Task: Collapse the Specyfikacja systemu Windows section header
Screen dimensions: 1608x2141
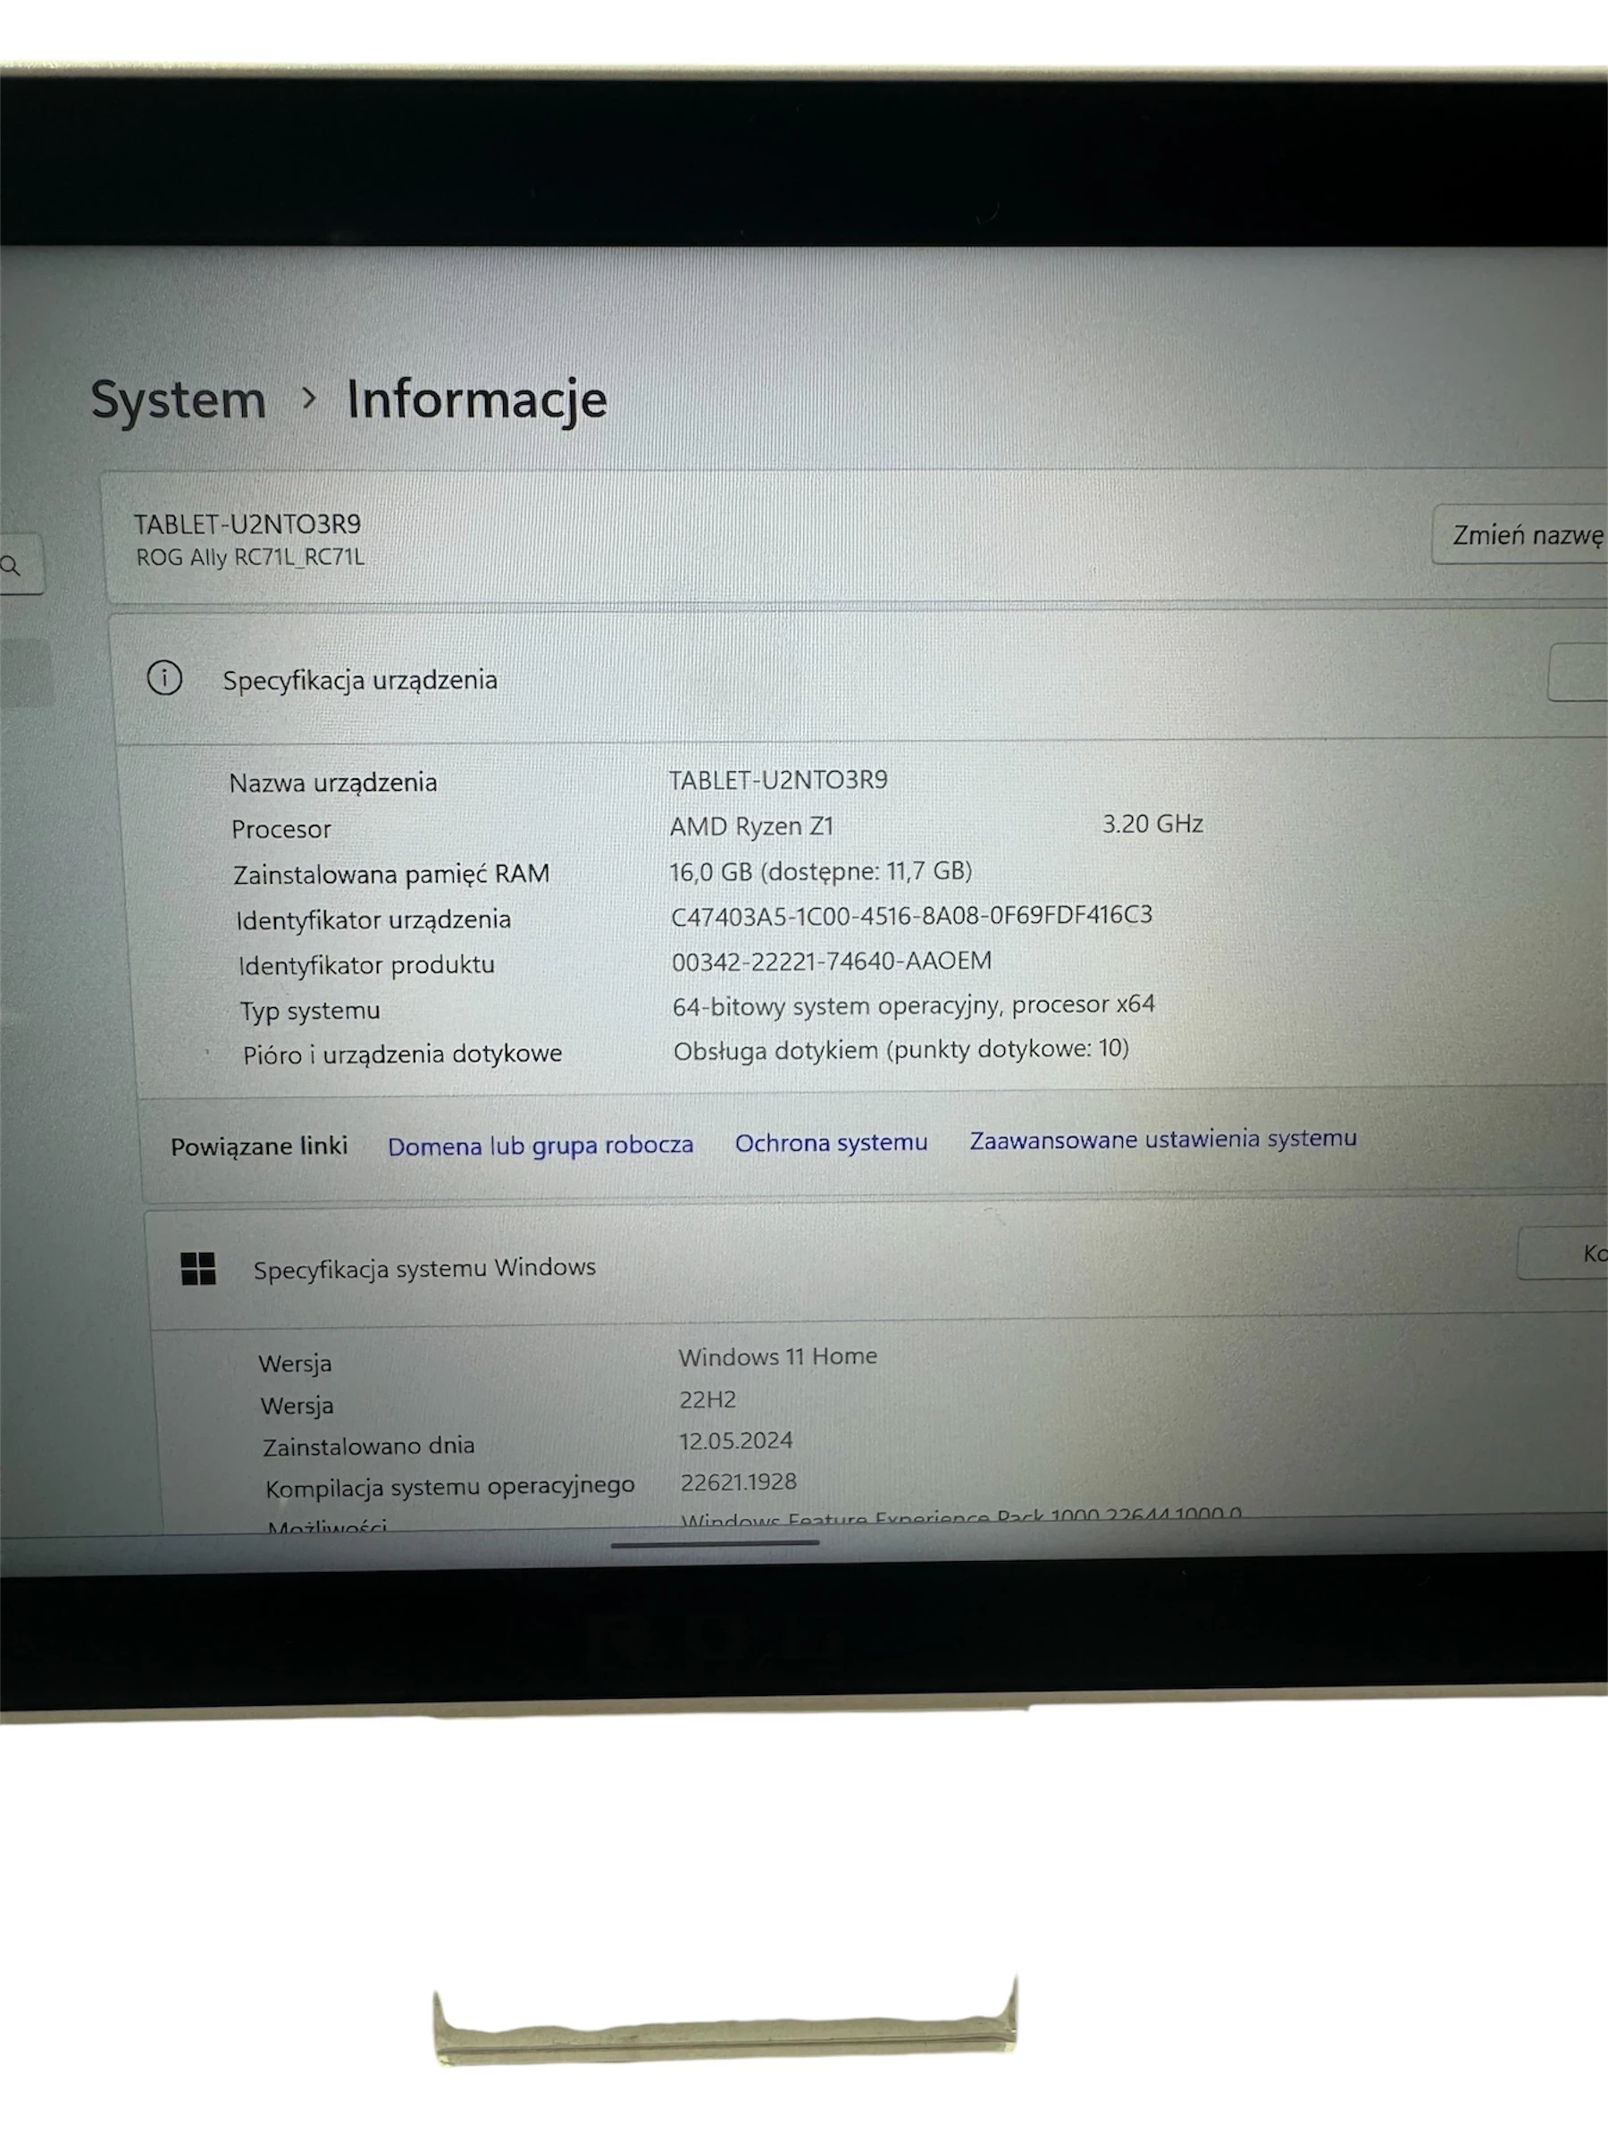Action: tap(877, 1264)
